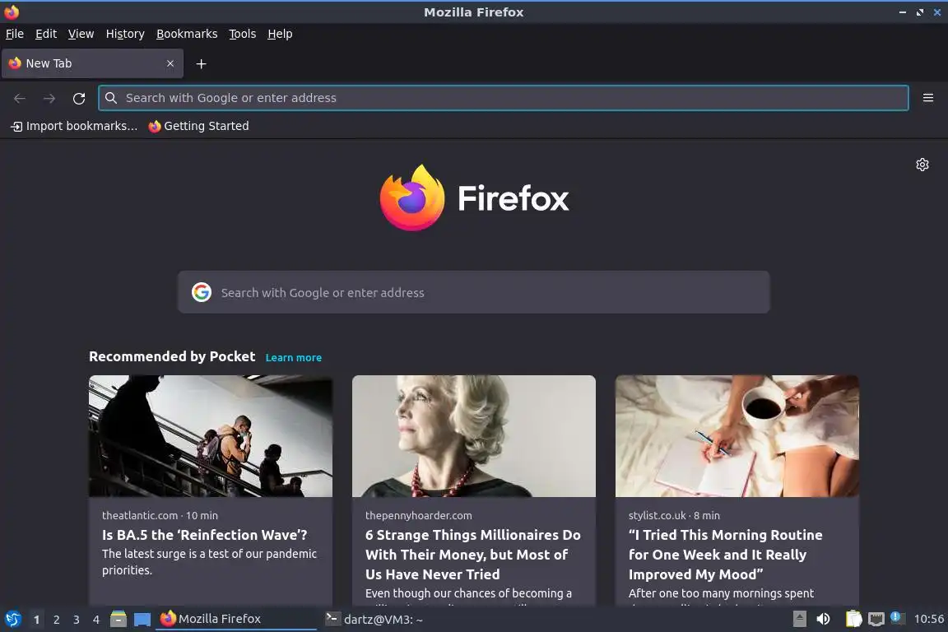Switch to workspace 4 in taskbar

95,620
